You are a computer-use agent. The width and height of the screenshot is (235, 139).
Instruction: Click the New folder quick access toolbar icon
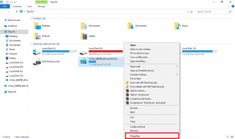(x=11, y=2)
